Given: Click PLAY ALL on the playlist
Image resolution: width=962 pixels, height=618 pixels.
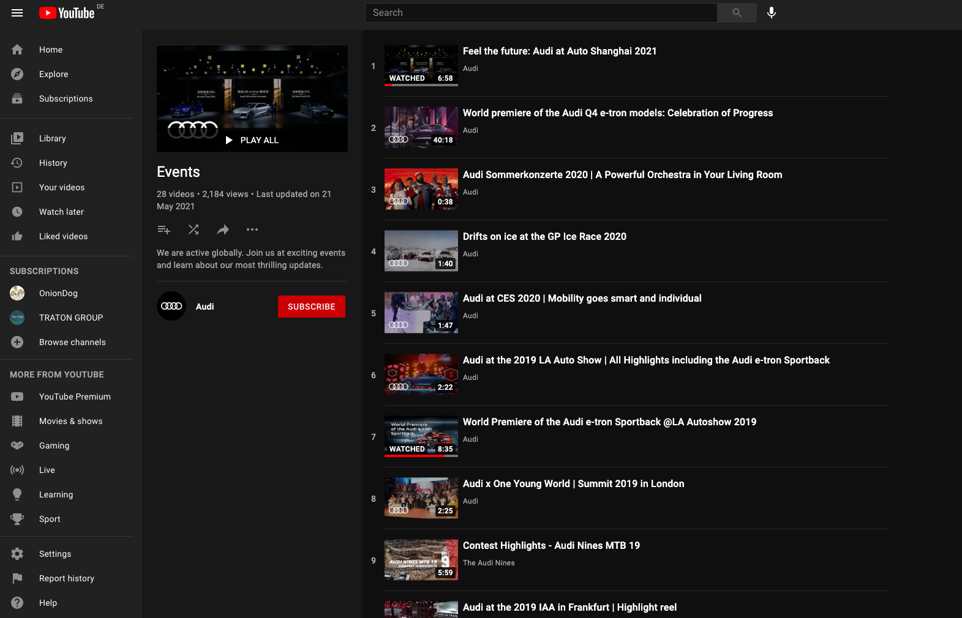Looking at the screenshot, I should [x=252, y=140].
